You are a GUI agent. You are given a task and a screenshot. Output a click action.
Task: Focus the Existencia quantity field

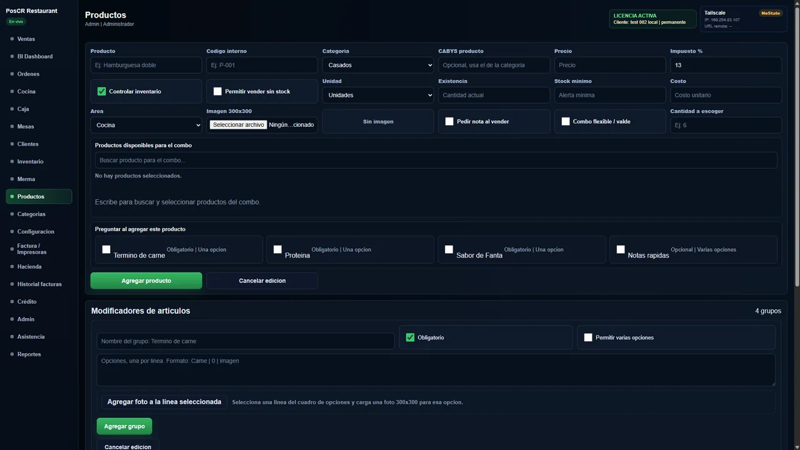(x=494, y=95)
